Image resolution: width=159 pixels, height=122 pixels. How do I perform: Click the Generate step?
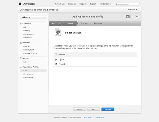tap(84, 23)
